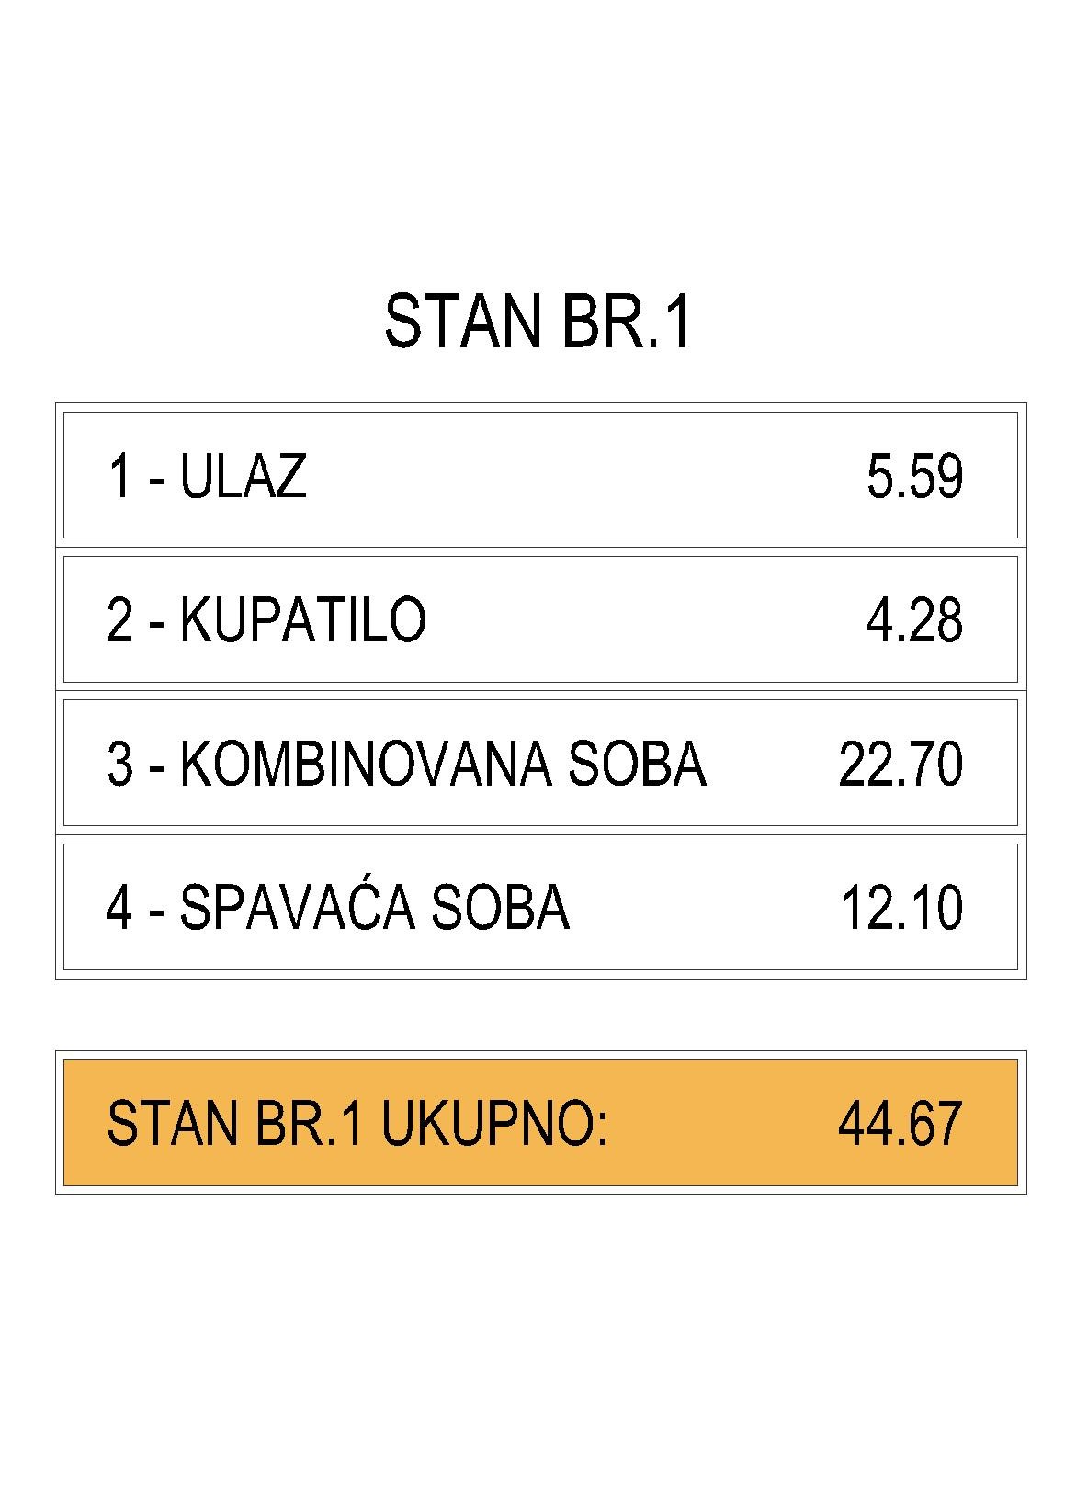This screenshot has height=1507, width=1076.
Task: Click the STAN BR.1 title heading
Action: point(537,322)
